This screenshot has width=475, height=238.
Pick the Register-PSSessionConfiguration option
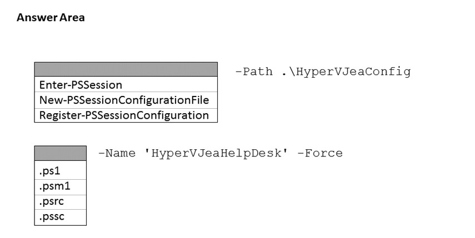124,115
